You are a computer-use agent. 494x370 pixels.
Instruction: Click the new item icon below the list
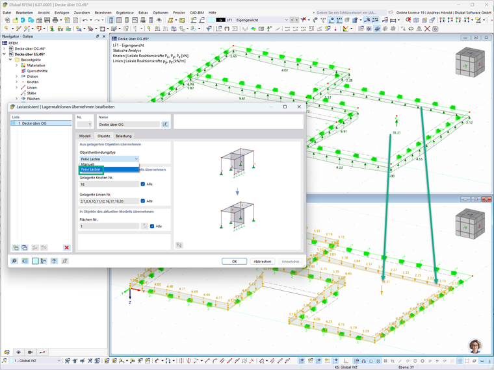coord(16,247)
